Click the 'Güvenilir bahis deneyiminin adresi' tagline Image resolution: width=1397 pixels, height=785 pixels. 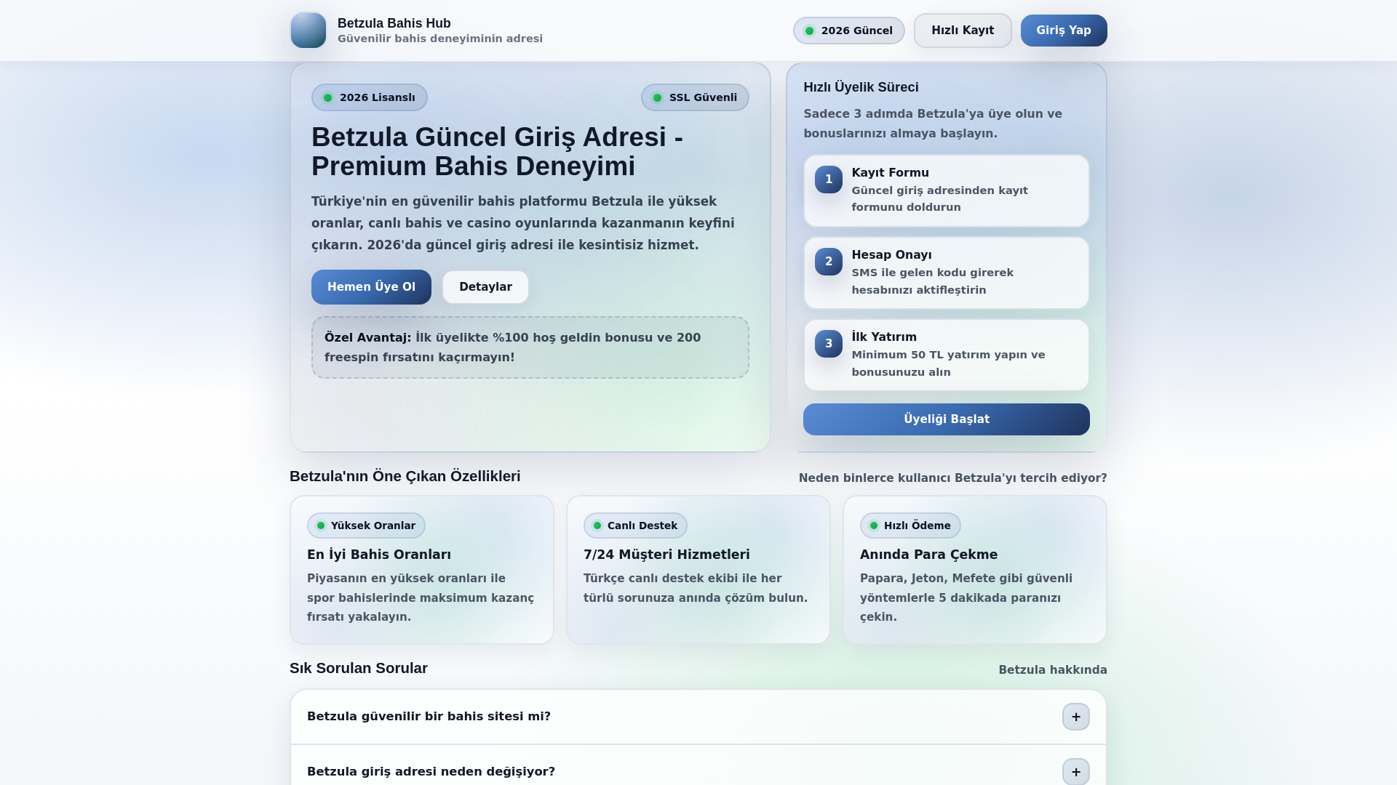(x=440, y=39)
